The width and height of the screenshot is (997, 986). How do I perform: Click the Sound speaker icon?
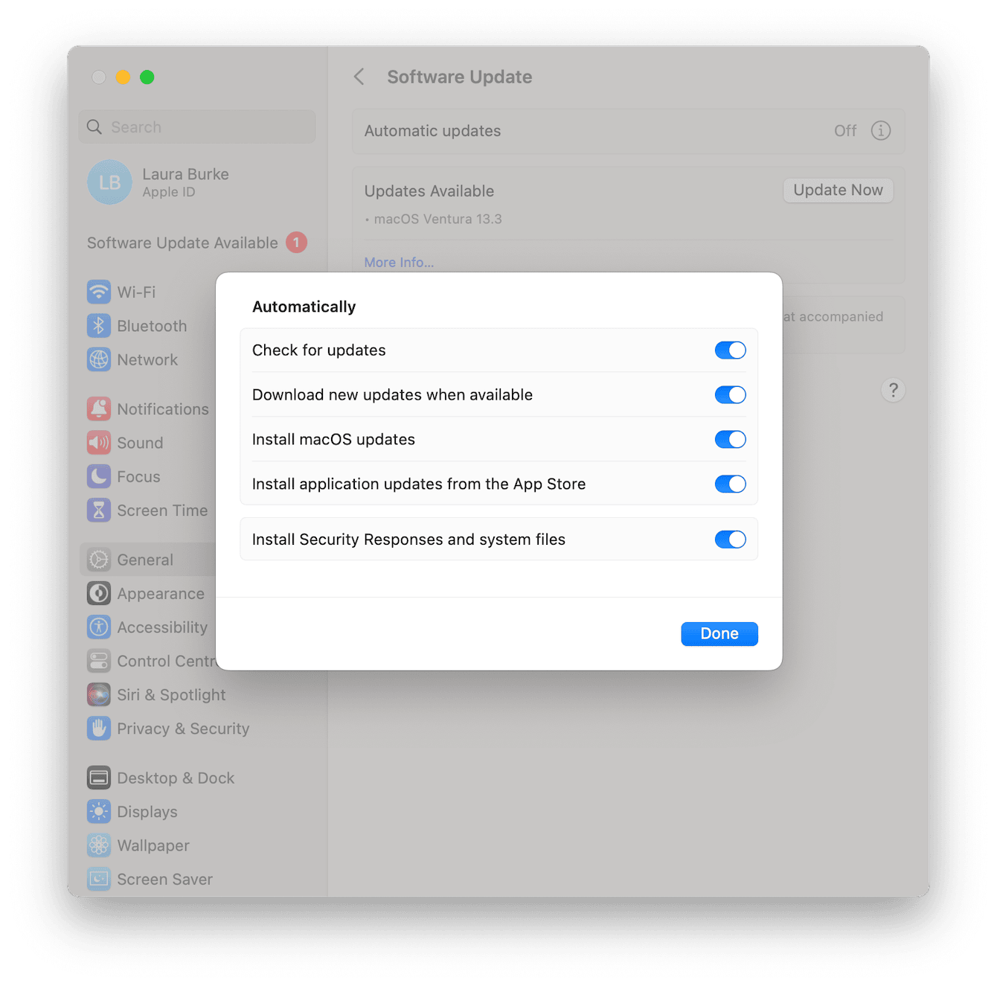click(99, 443)
